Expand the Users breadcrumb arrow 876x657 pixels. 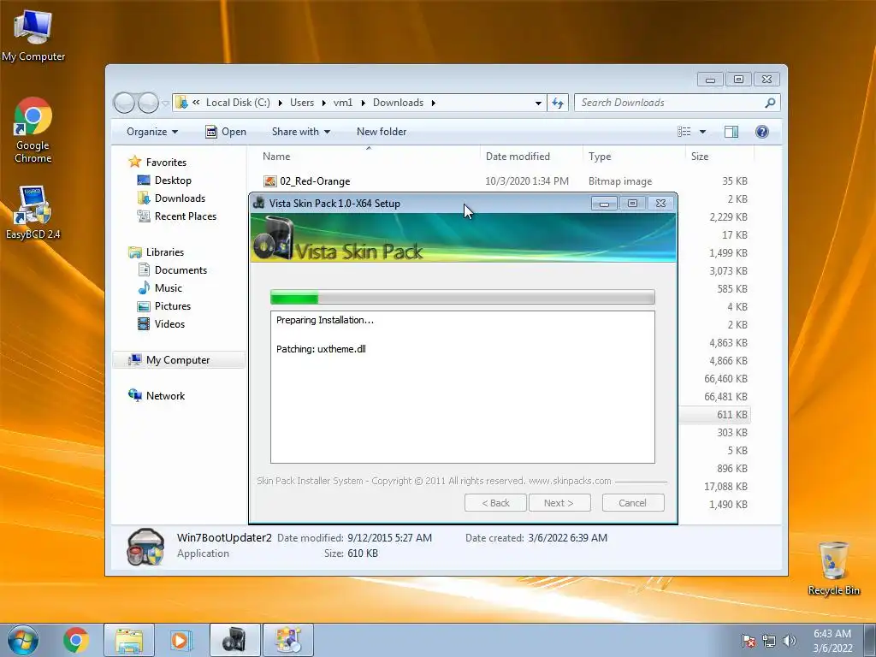pyautogui.click(x=323, y=103)
